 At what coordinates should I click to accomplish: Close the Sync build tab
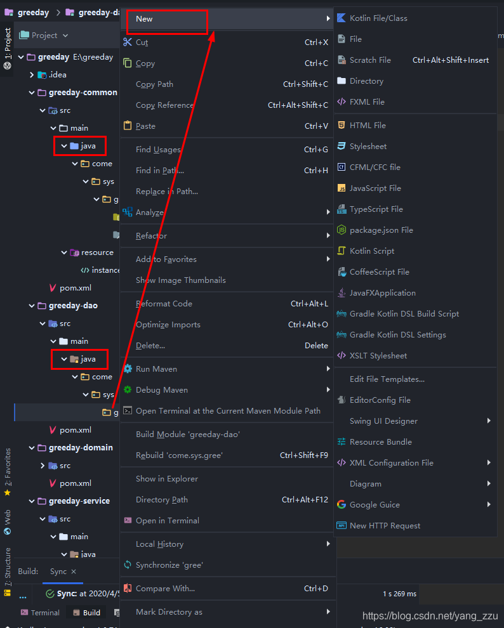pyautogui.click(x=74, y=572)
